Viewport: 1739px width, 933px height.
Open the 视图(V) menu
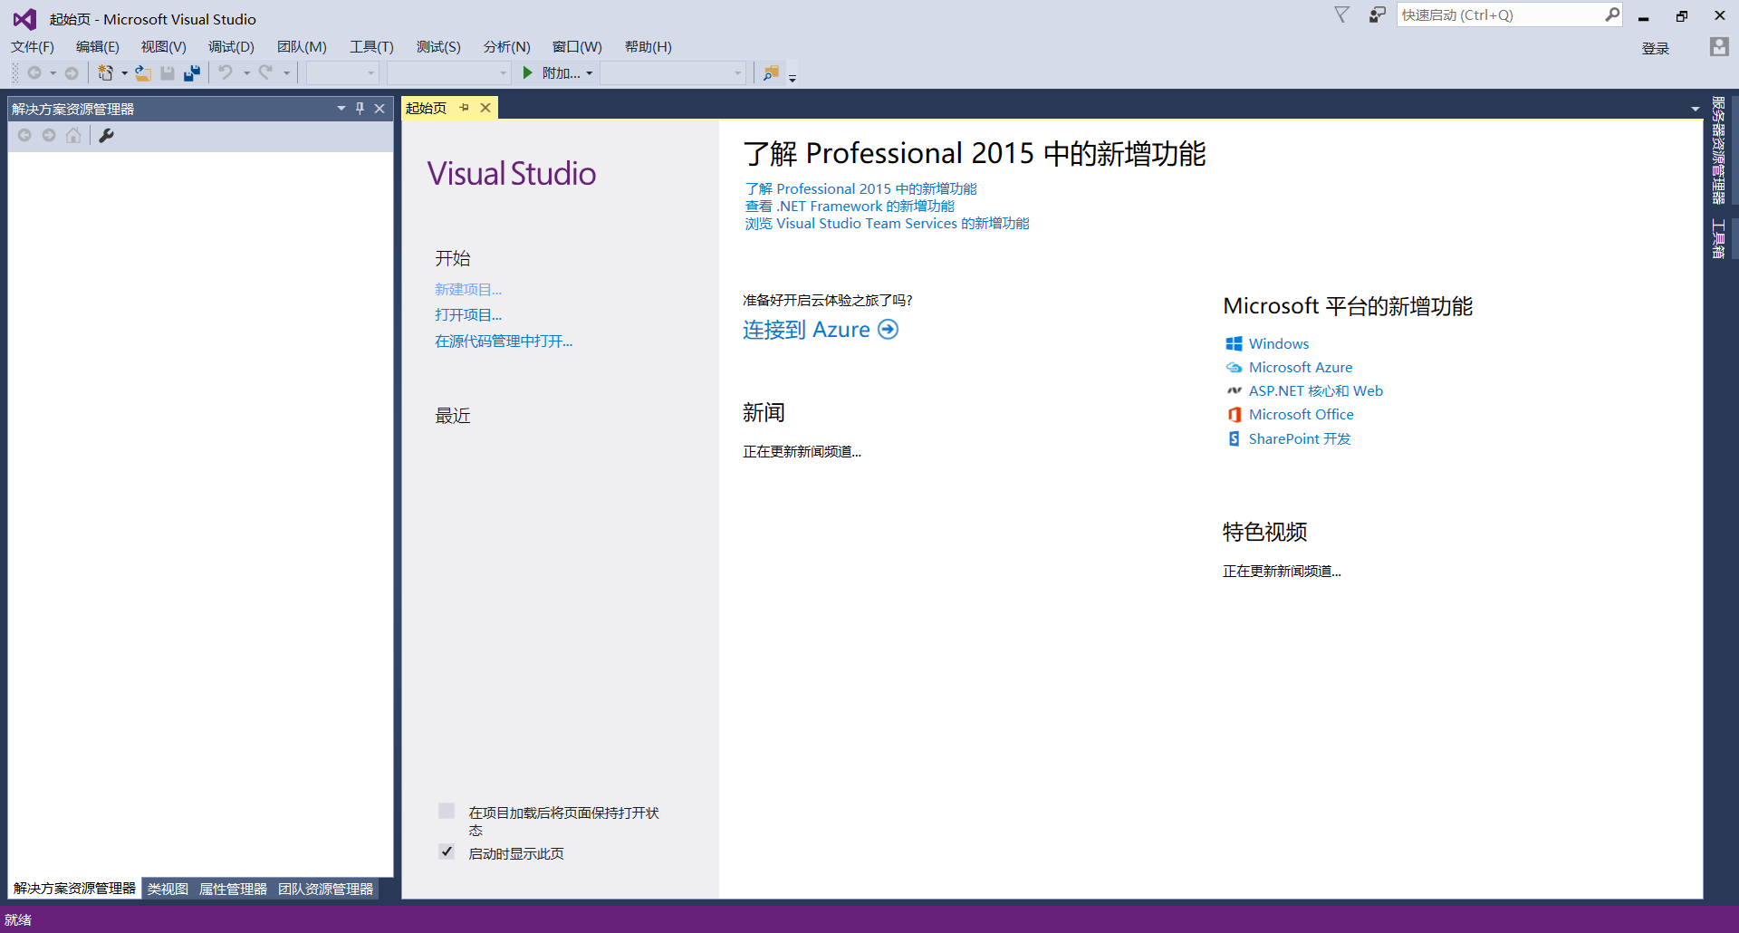pos(164,47)
